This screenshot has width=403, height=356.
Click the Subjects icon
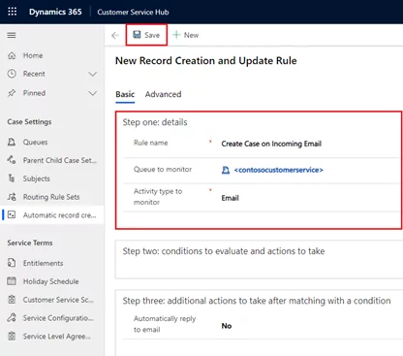(x=12, y=178)
